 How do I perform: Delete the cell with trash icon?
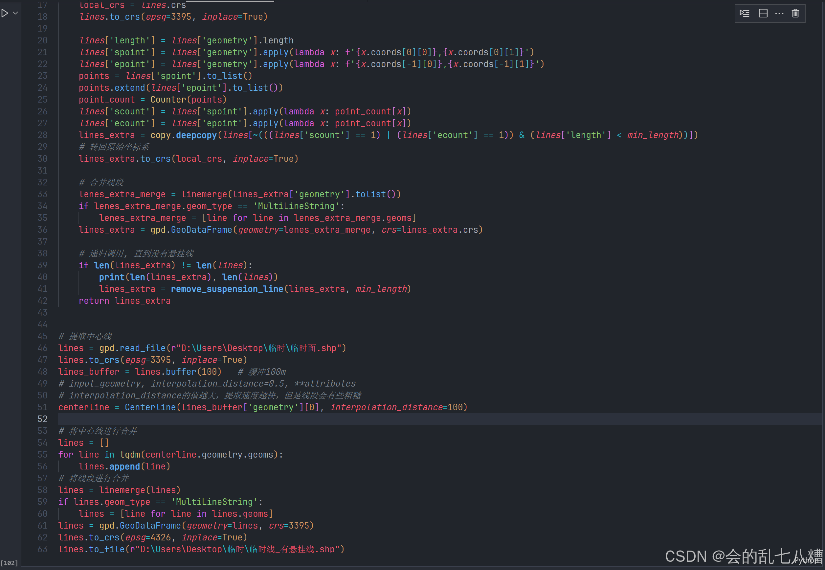point(795,13)
